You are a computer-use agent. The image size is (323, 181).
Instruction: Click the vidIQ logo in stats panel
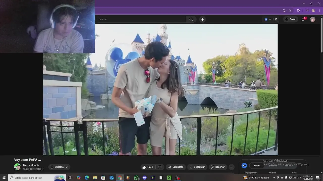tap(244, 165)
